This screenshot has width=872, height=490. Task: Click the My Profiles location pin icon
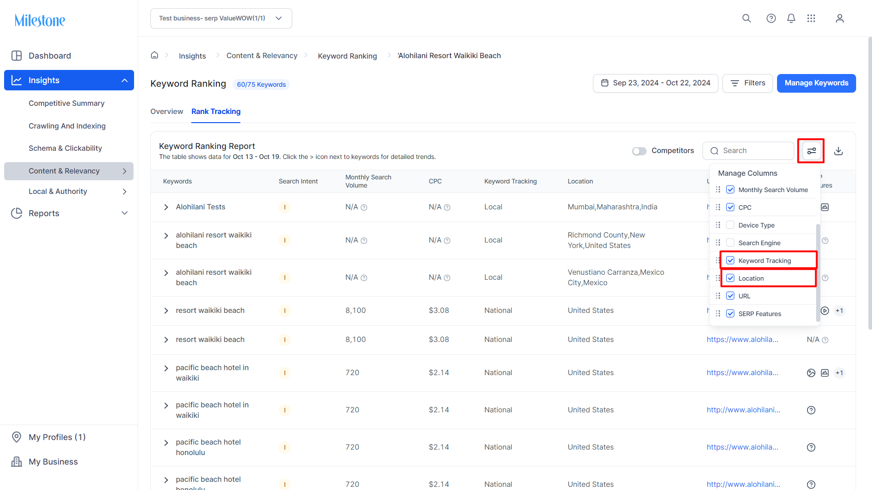click(x=17, y=437)
